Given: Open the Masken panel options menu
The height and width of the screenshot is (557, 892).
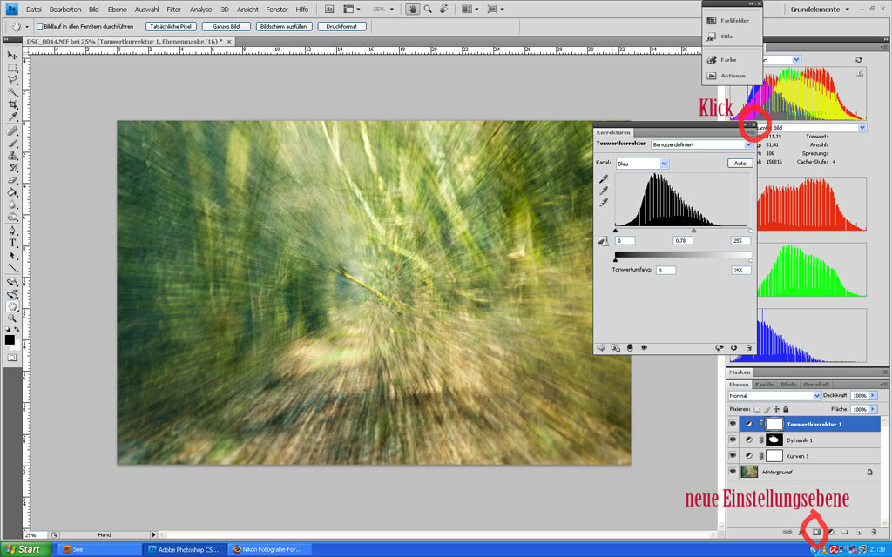Looking at the screenshot, I should pos(883,372).
